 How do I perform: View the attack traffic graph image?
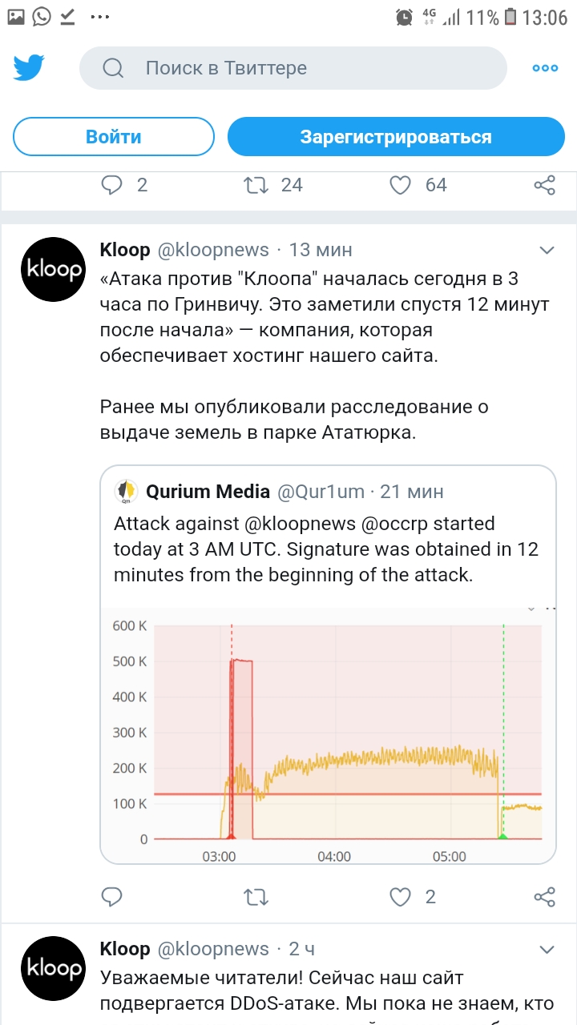click(x=328, y=733)
